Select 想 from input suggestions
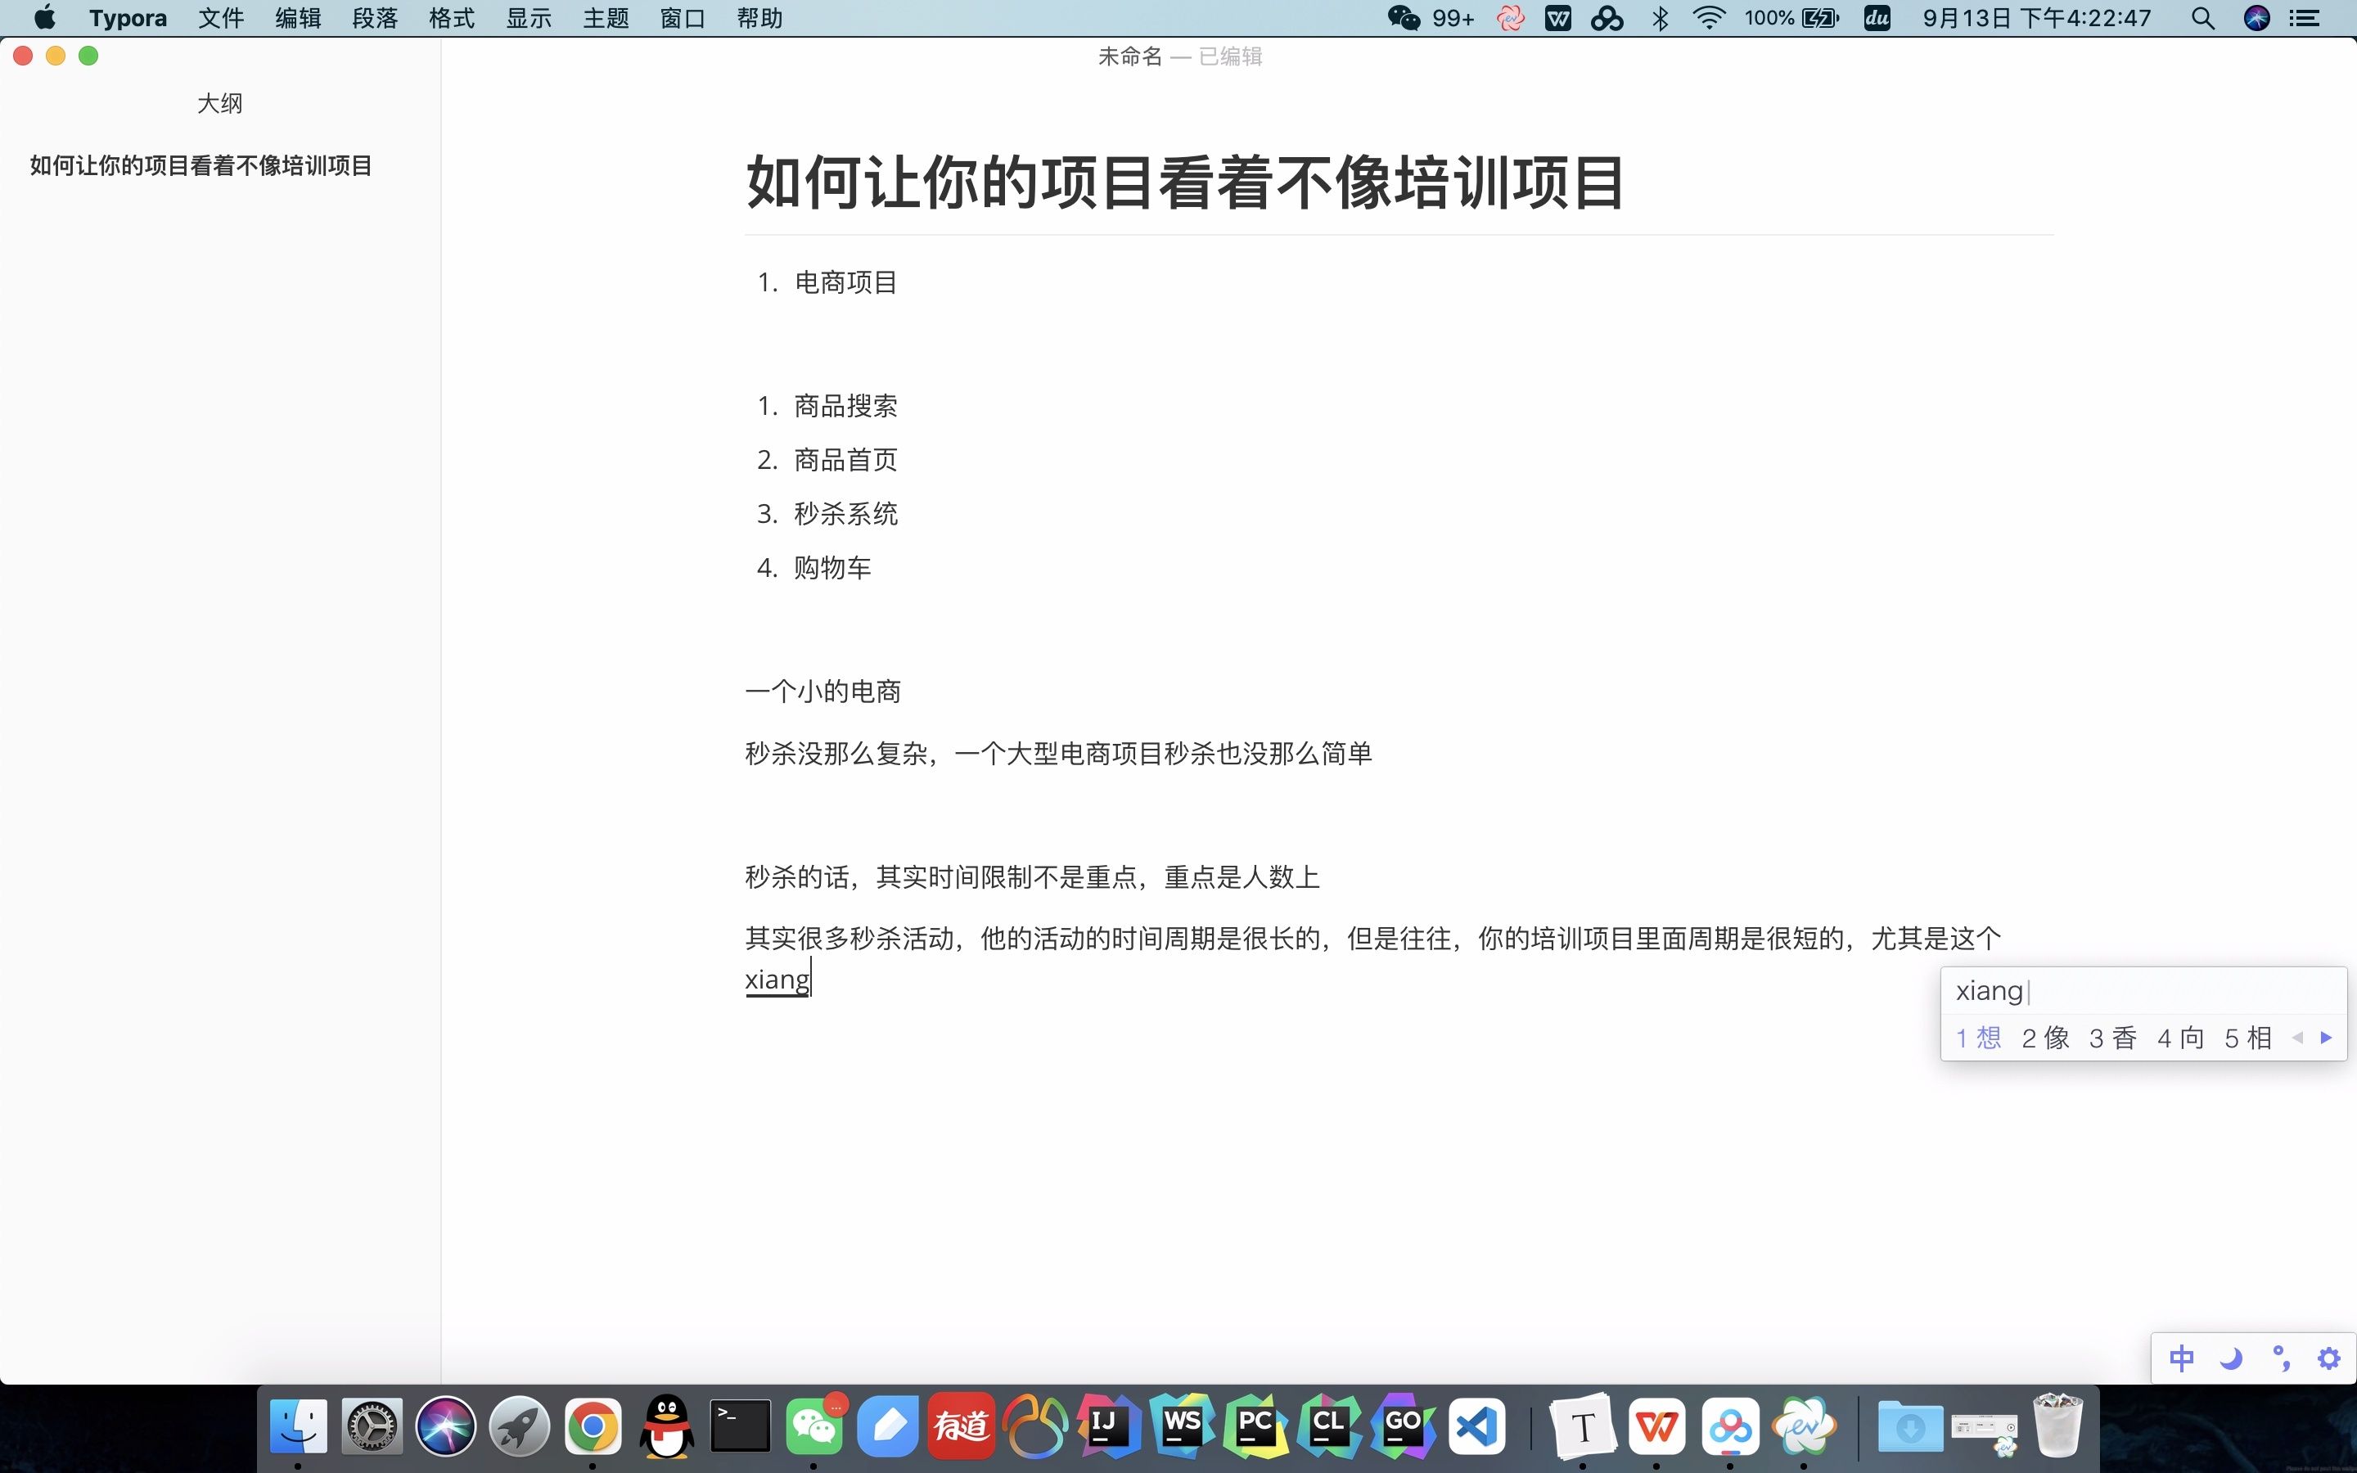The image size is (2357, 1473). click(1981, 1037)
